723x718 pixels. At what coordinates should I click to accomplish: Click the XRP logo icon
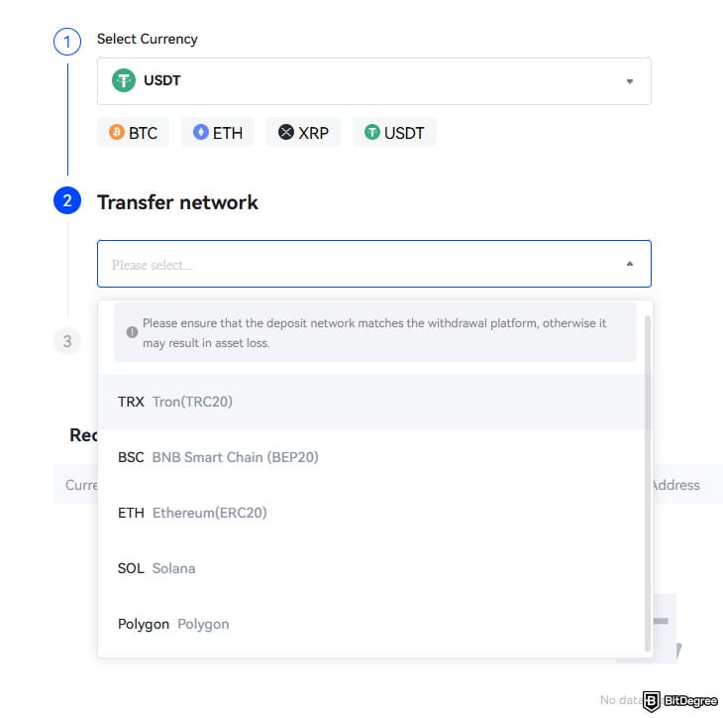point(286,132)
